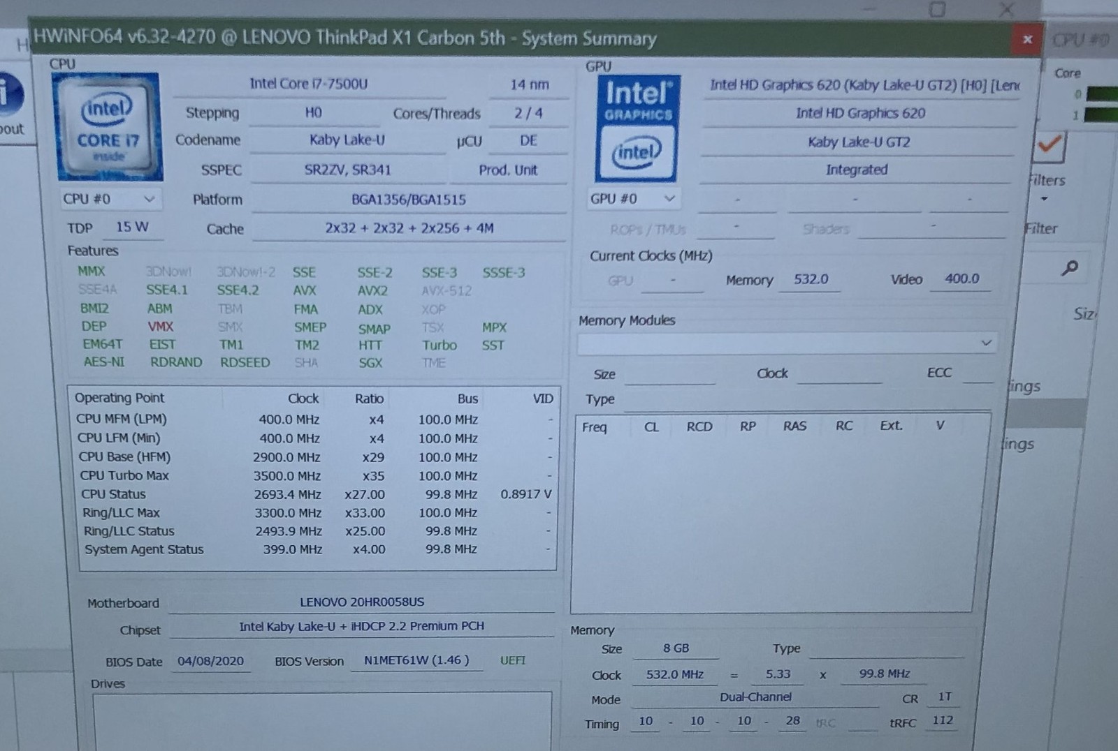
Task: Expand the Memory Modules dropdown list
Action: [786, 343]
